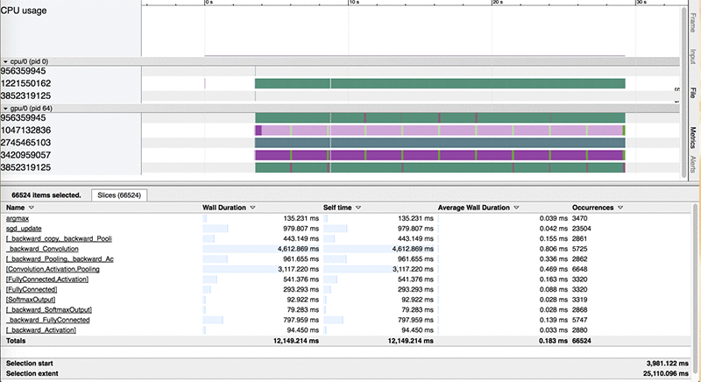The height and width of the screenshot is (382, 701).
Task: Open the Alerts side tab
Action: (x=692, y=164)
